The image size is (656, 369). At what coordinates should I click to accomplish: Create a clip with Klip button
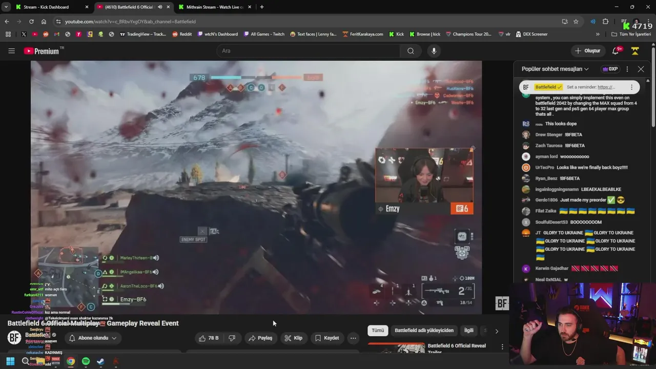(293, 338)
